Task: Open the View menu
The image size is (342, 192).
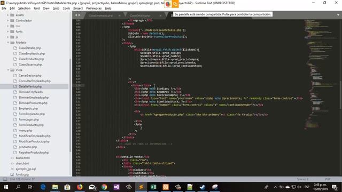Action: [46, 9]
